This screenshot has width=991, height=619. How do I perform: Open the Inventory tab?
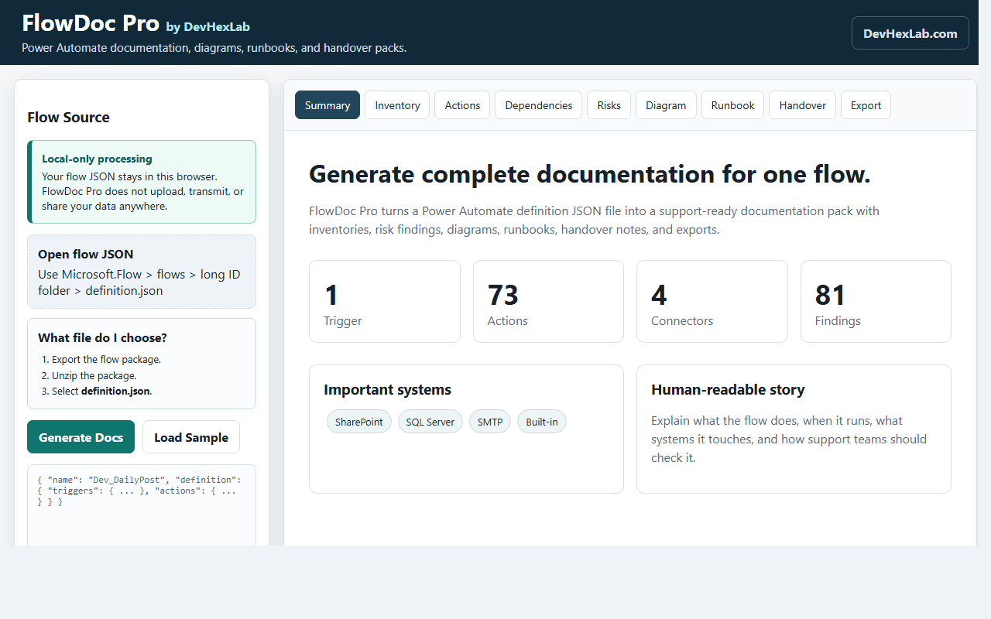pyautogui.click(x=397, y=105)
